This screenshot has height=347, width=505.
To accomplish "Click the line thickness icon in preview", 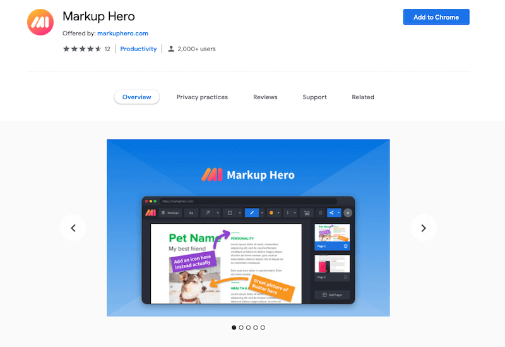I will 288,213.
